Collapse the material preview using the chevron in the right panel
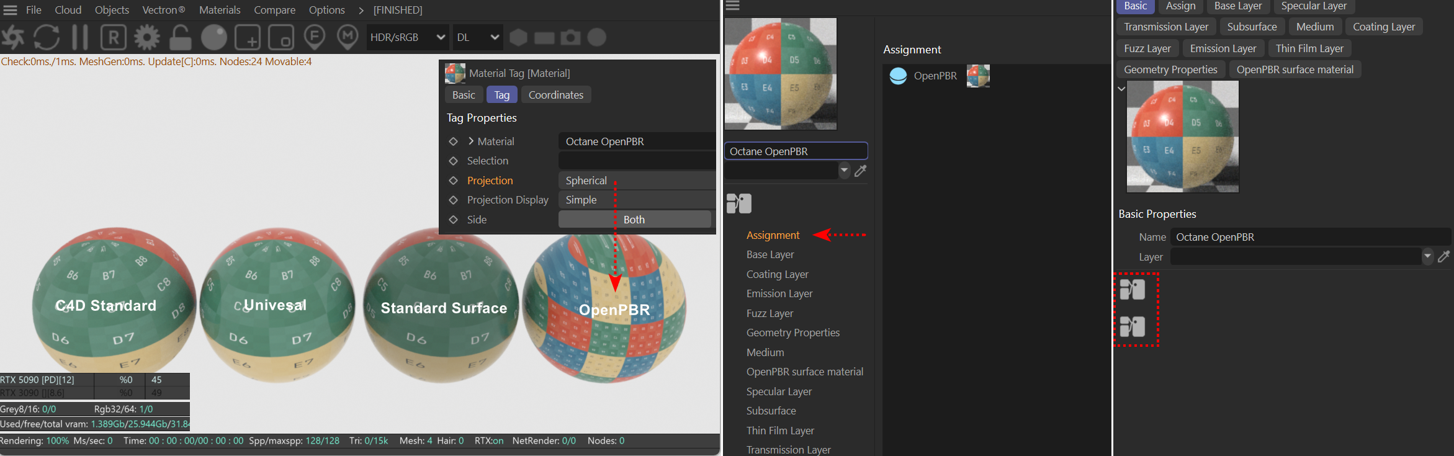The image size is (1454, 456). [1121, 89]
